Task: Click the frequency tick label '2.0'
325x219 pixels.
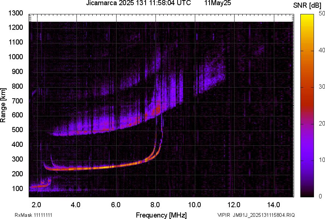Action: click(x=36, y=205)
